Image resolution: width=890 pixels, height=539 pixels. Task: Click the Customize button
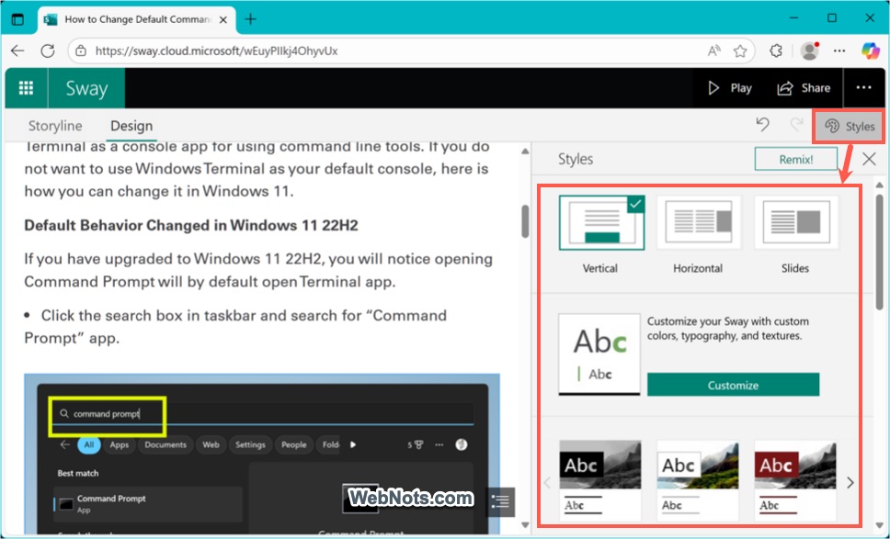click(x=733, y=385)
